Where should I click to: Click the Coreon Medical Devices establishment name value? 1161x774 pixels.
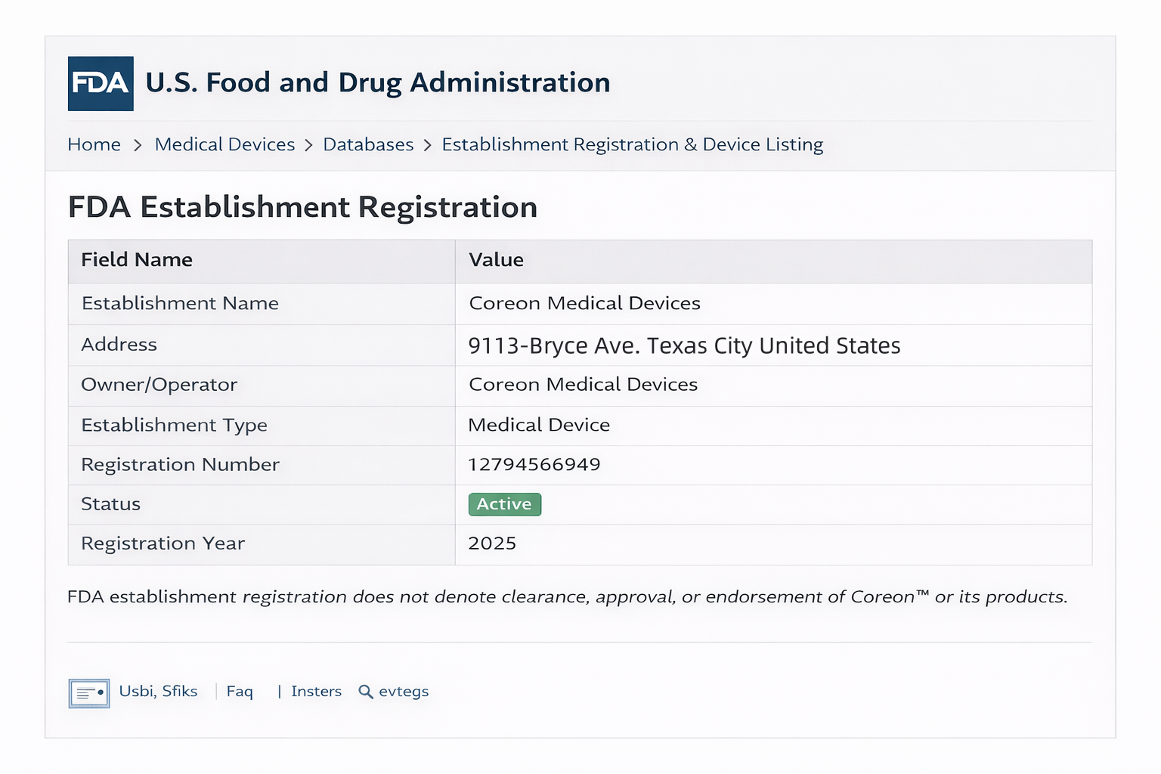point(584,303)
